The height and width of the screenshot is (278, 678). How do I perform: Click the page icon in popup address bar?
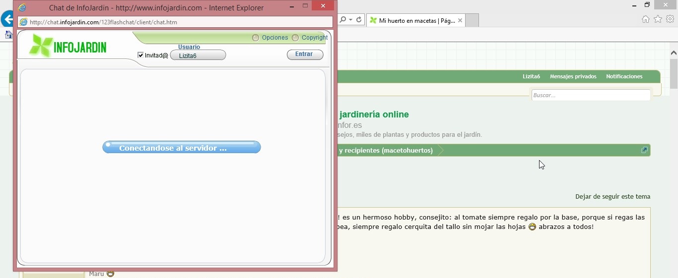click(x=23, y=22)
